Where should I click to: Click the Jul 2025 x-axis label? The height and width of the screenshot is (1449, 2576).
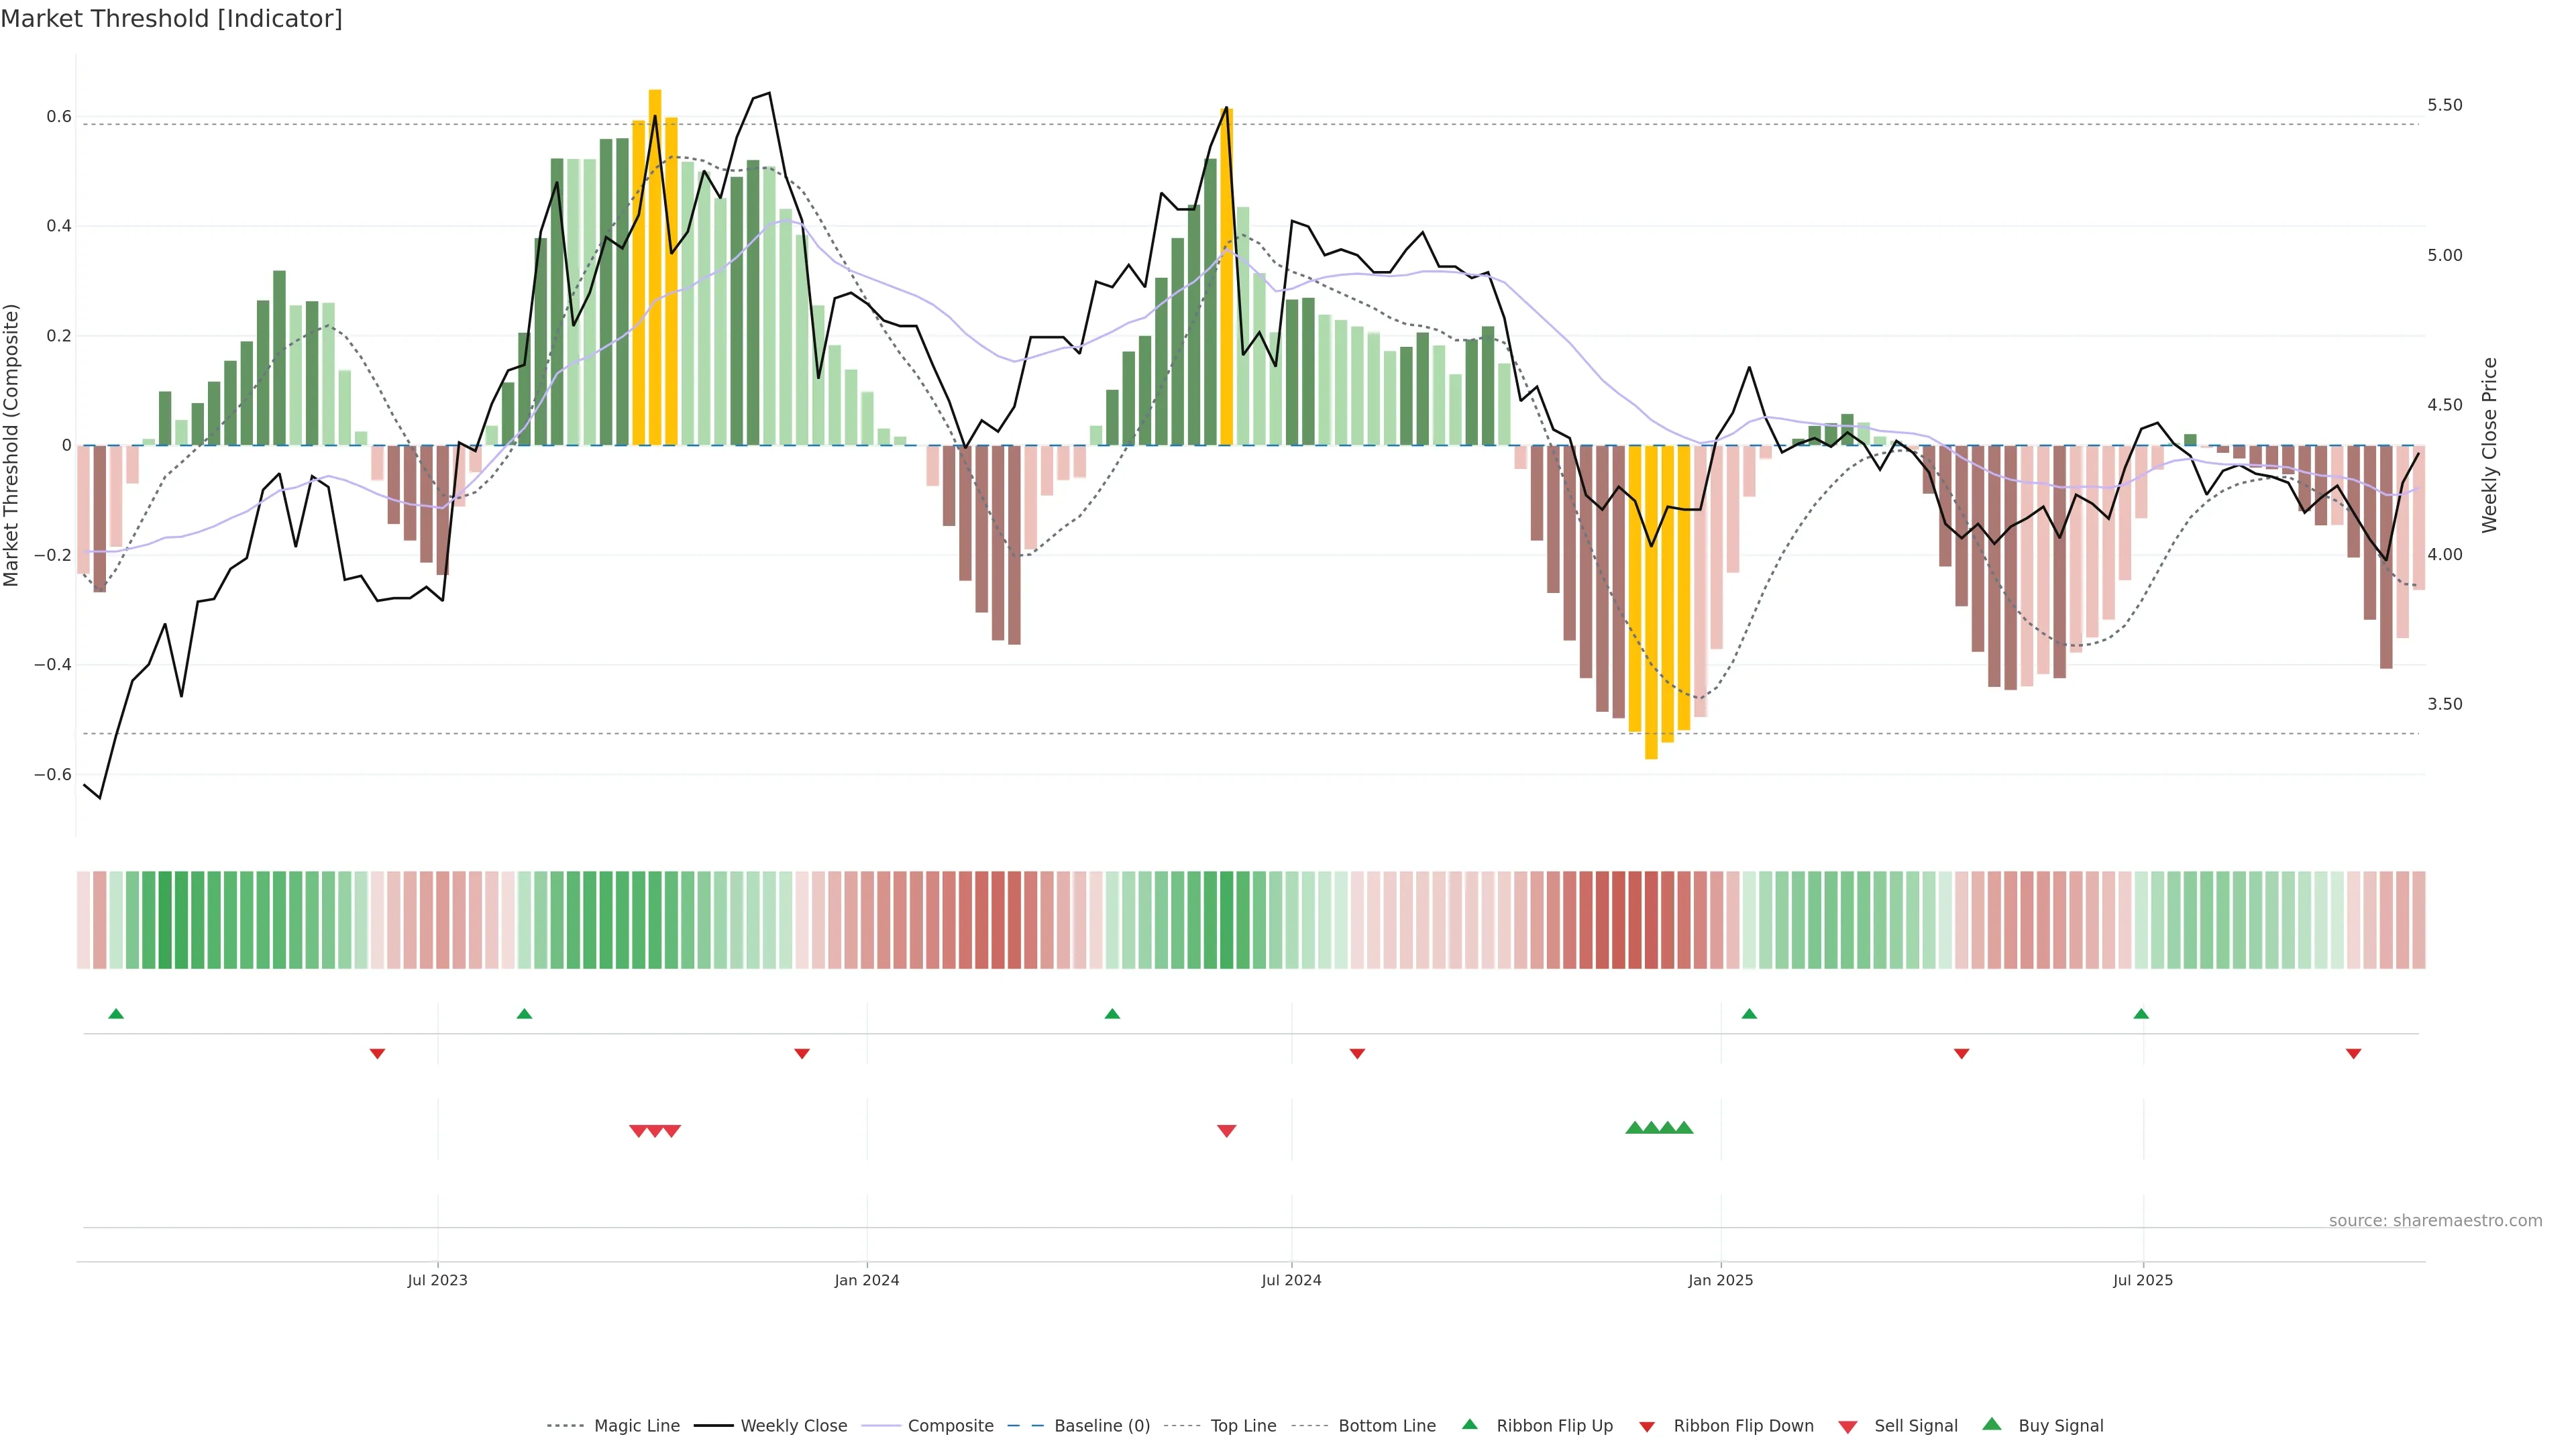point(2142,1280)
